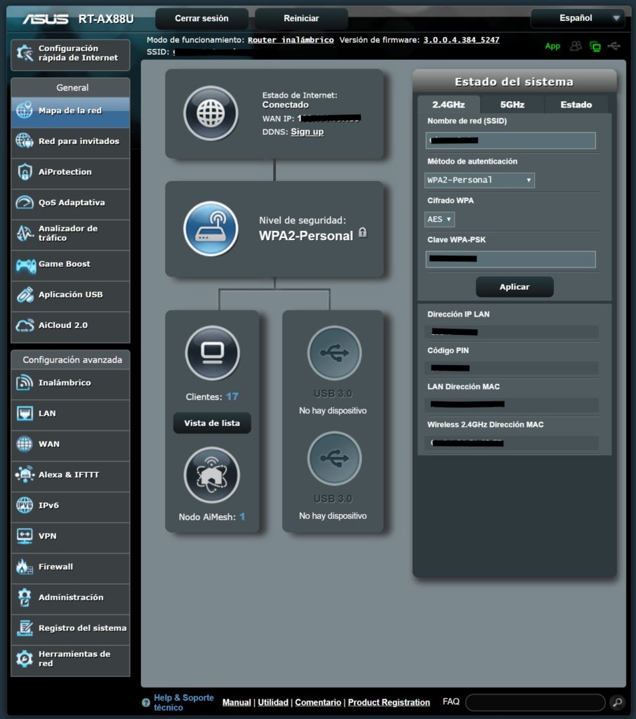
Task: Click the Clave WPA-PSK input field
Action: 510,259
